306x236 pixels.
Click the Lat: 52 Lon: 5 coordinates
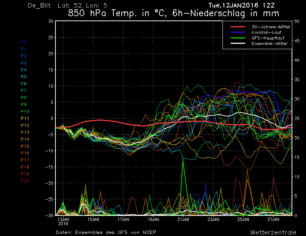82,5
